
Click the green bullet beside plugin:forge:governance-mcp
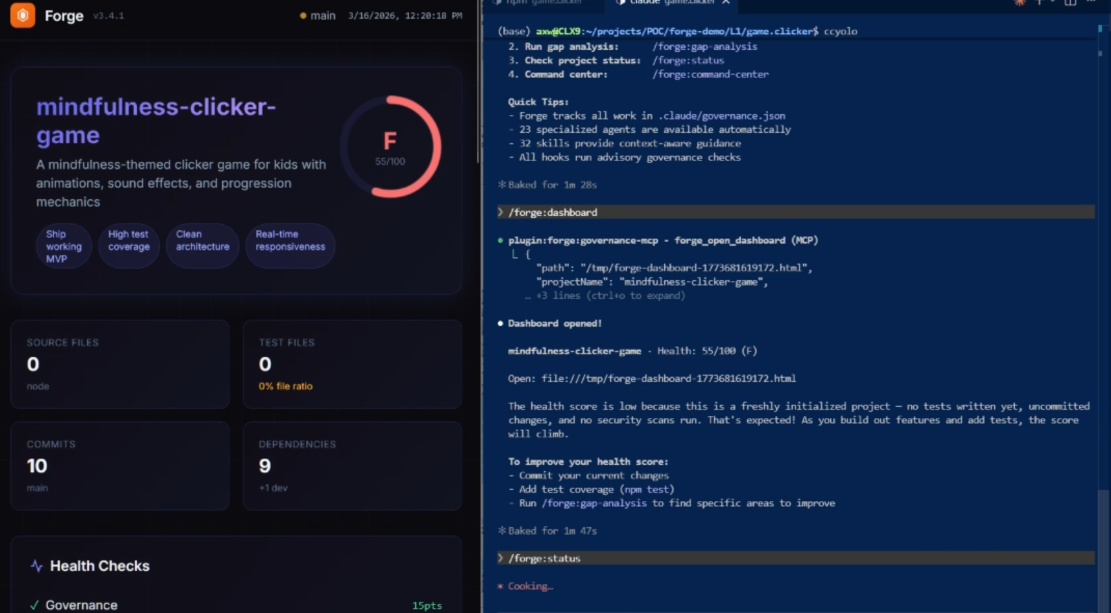point(500,241)
